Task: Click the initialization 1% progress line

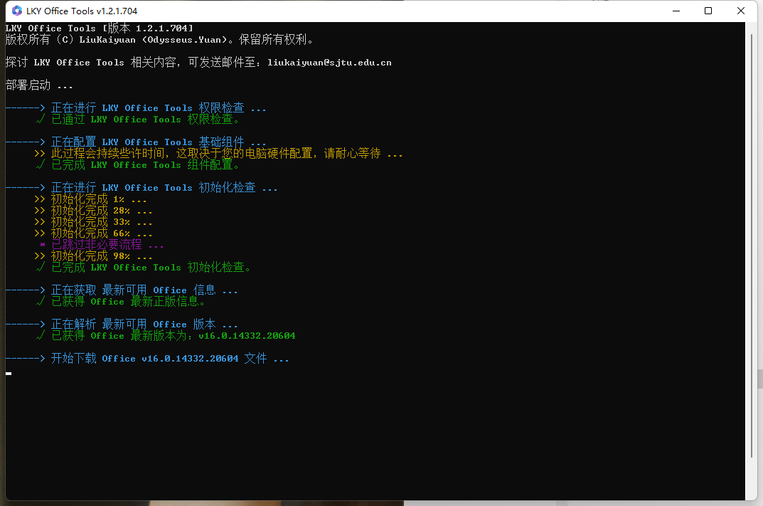Action: 90,199
